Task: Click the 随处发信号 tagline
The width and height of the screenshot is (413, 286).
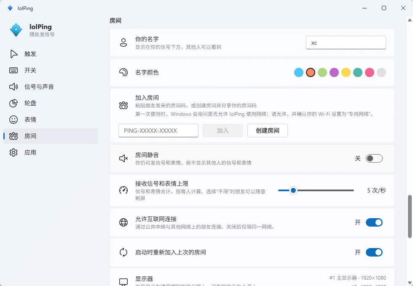Action: 42,34
